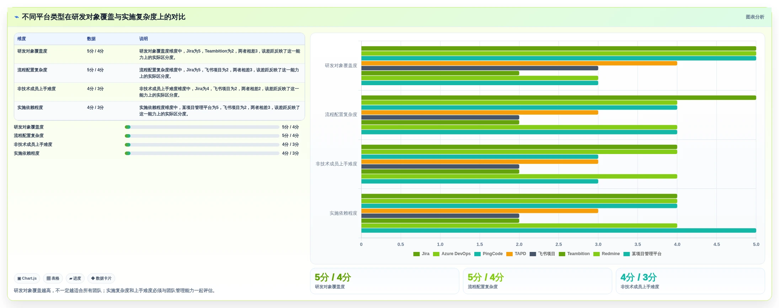Click the description starting 流程配置复杂度维度中
Screen dimensions: 779x308
220,73
